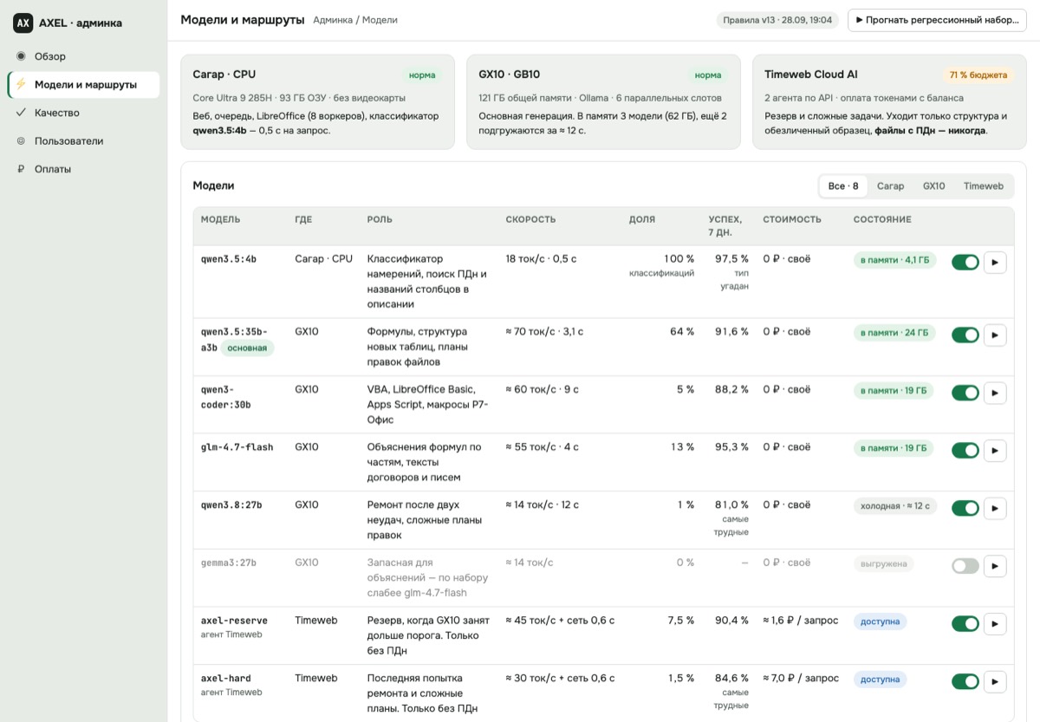Click the checkmark icon beside Качество

tap(21, 113)
